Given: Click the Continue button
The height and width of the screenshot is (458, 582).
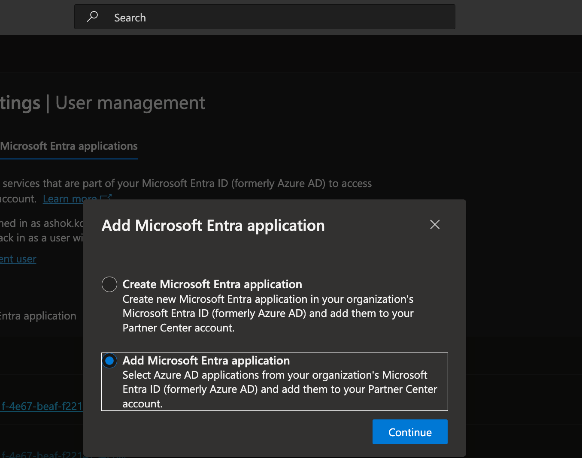Looking at the screenshot, I should [410, 432].
